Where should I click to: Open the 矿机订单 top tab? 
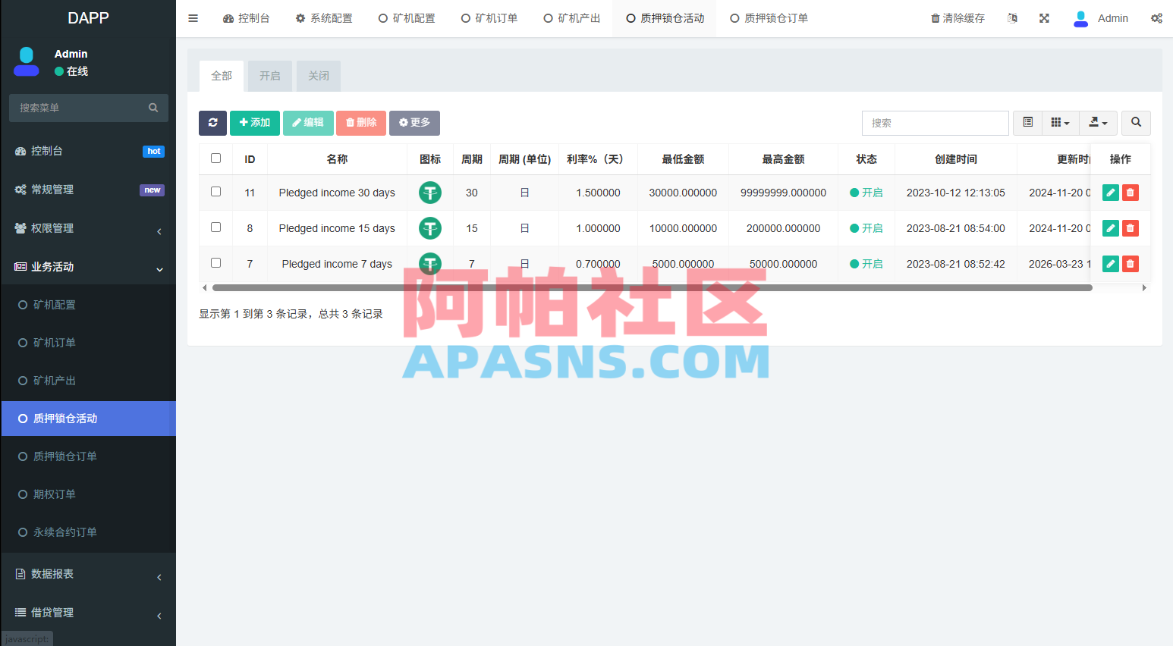[489, 18]
